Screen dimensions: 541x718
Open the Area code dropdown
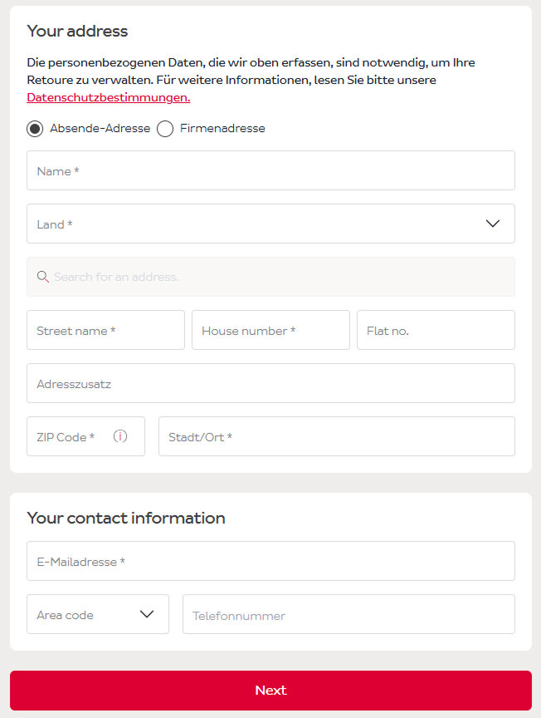[x=97, y=614]
